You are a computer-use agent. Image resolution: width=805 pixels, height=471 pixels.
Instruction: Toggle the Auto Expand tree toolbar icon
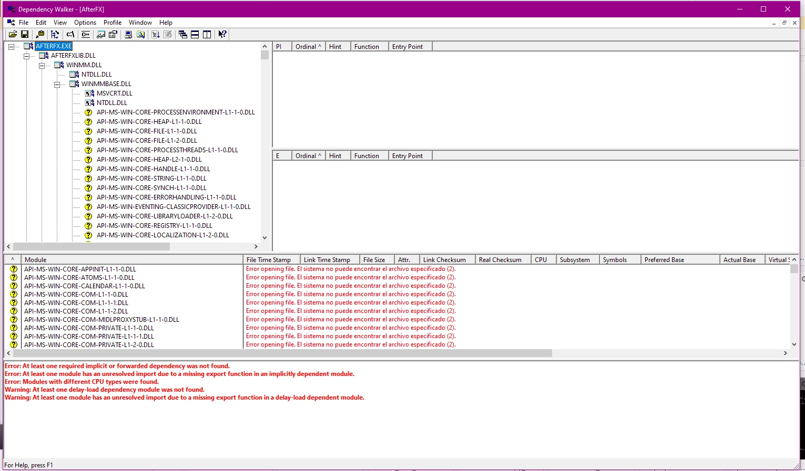pos(55,34)
